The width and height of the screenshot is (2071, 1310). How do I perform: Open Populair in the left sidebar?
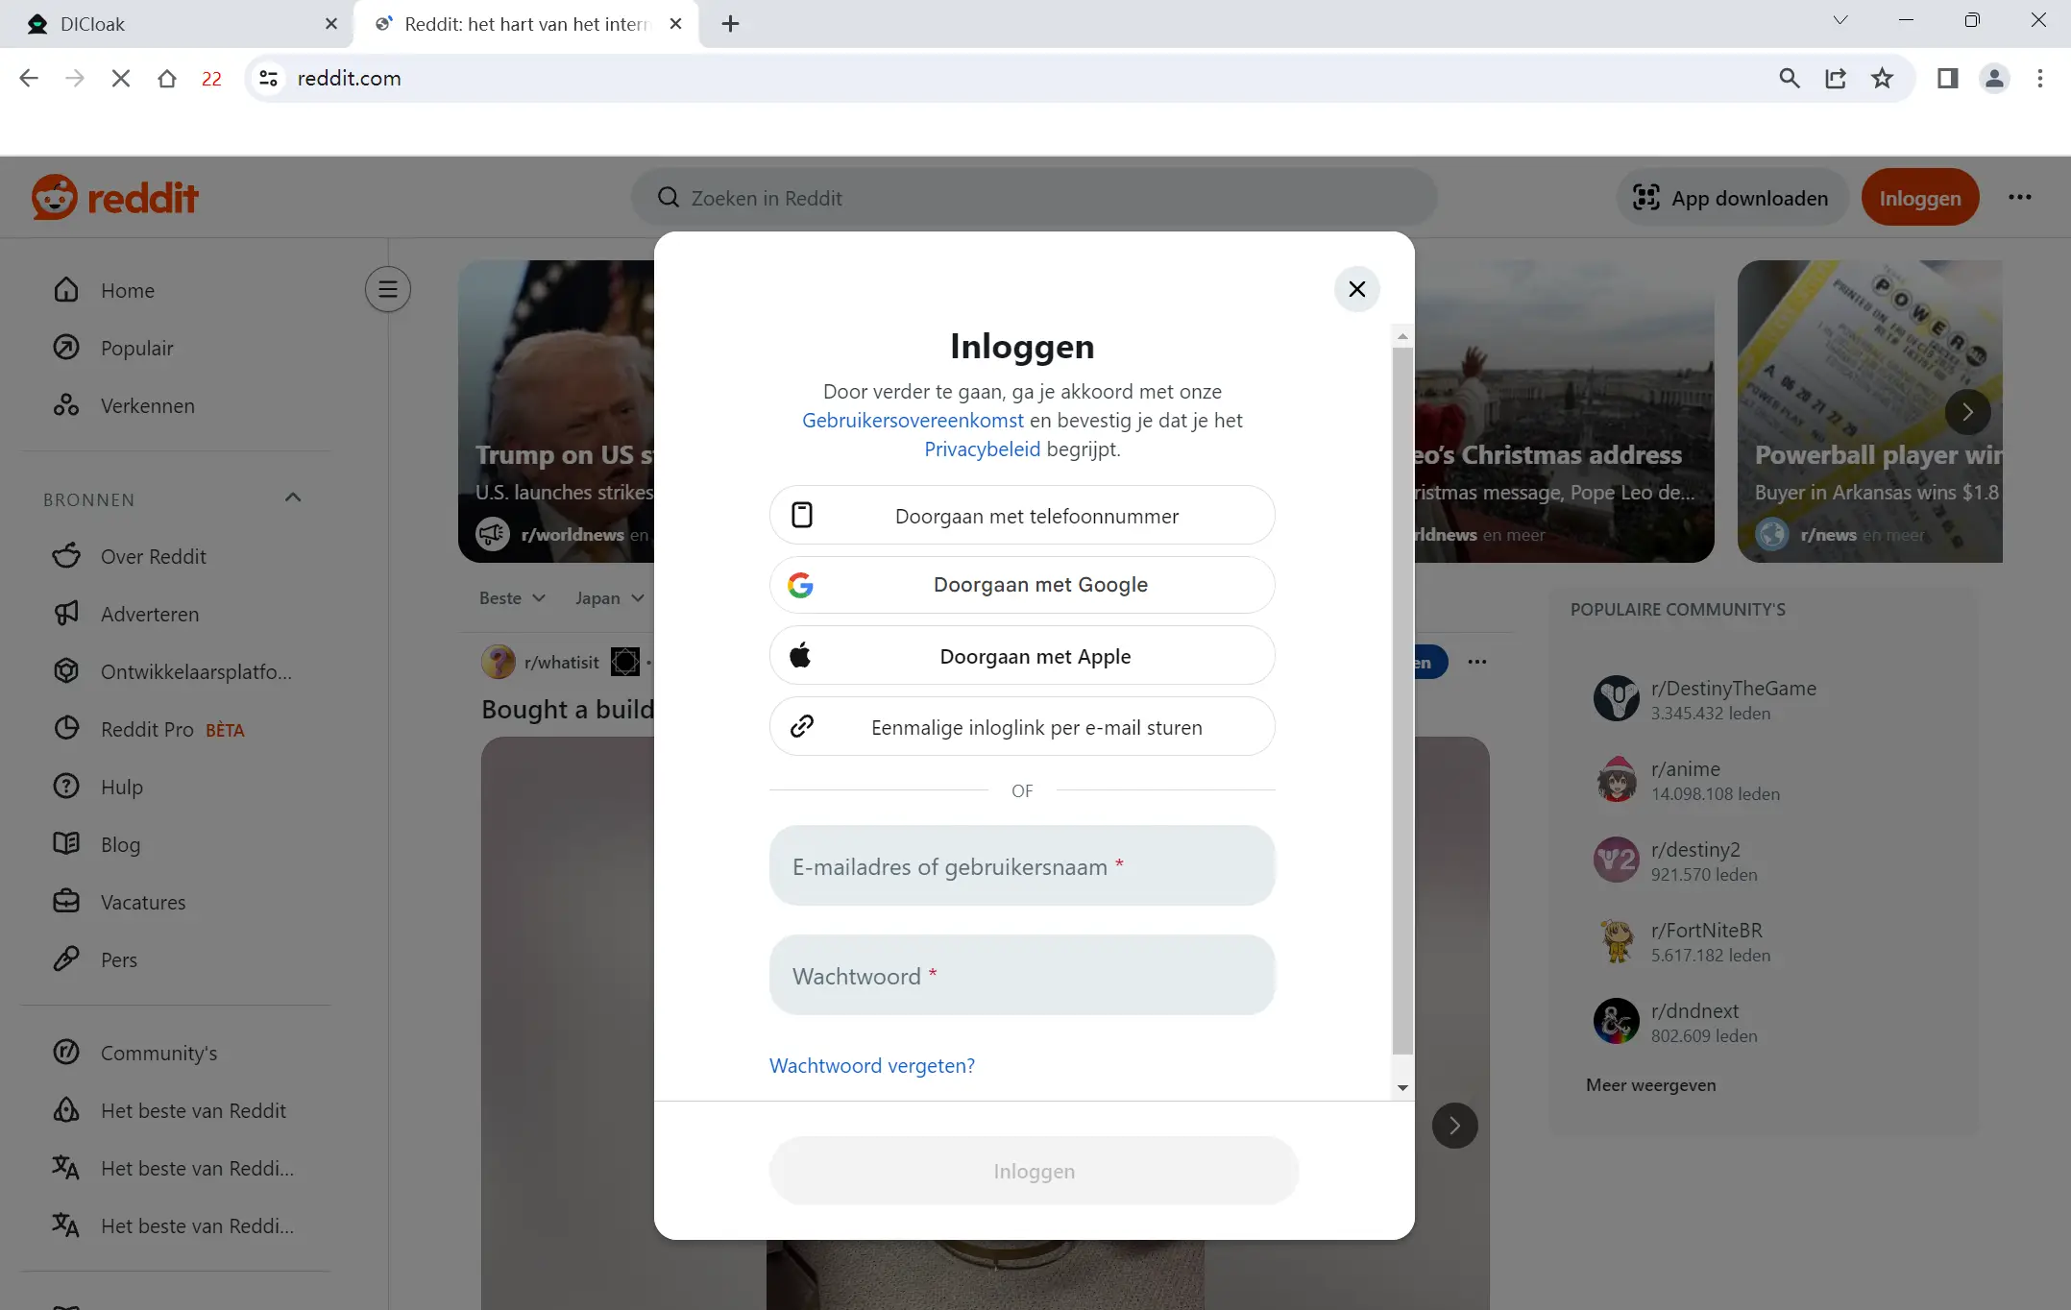(137, 348)
